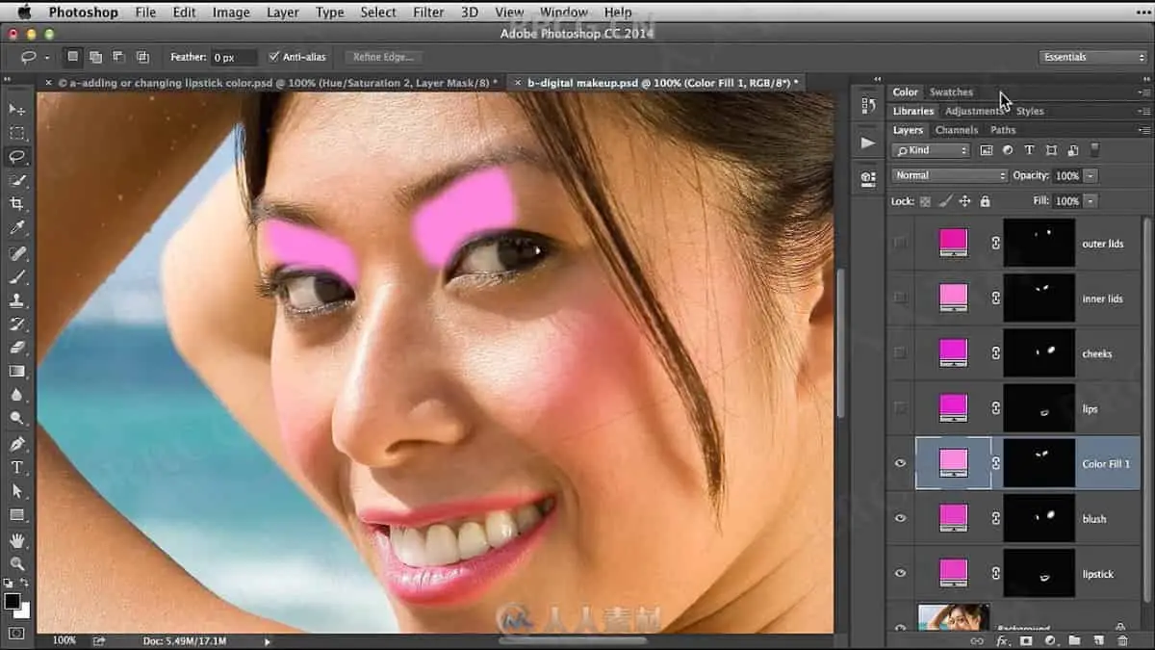The image size is (1155, 650).
Task: Lock all with the padlock icon
Action: click(x=985, y=201)
